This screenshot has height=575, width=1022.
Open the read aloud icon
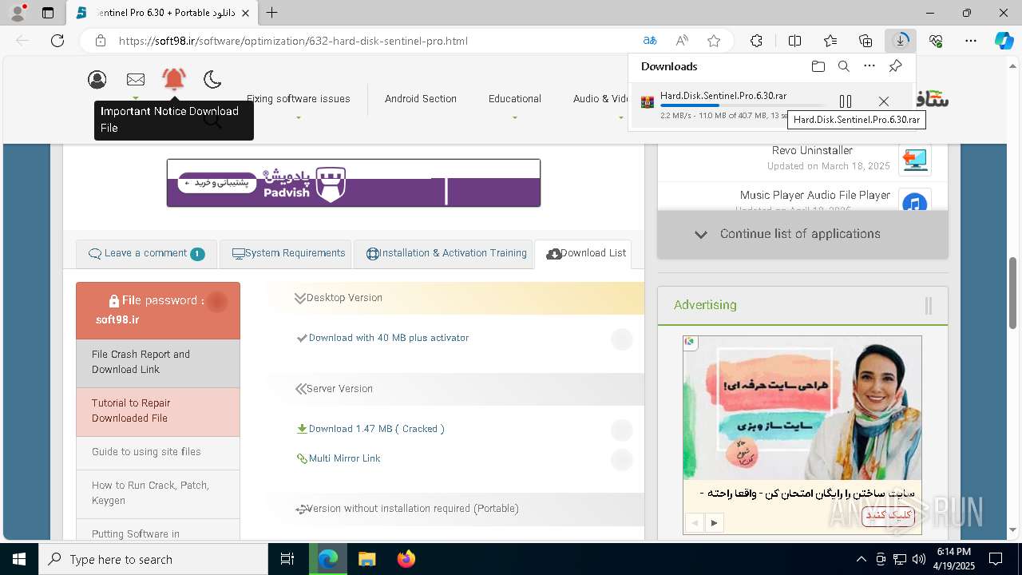coord(682,41)
